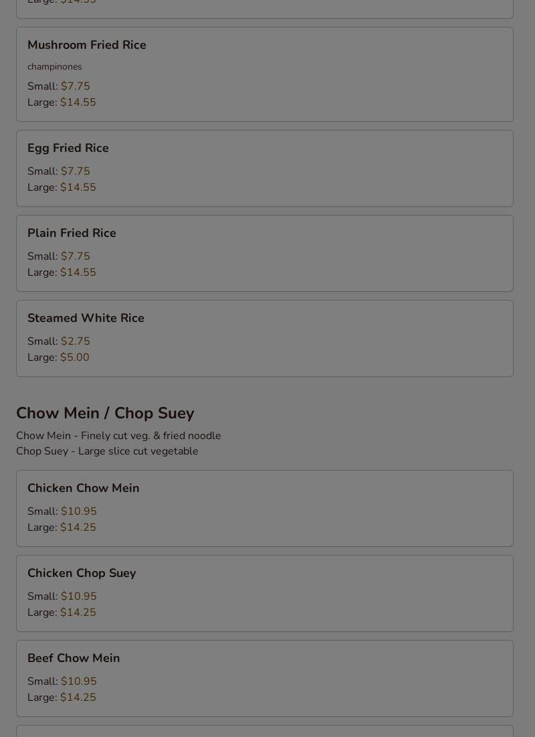Click the champinones description text
Image resolution: width=535 pixels, height=737 pixels.
pos(55,66)
